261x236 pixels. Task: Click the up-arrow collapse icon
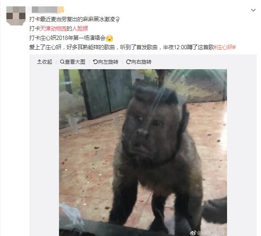[x=39, y=62]
